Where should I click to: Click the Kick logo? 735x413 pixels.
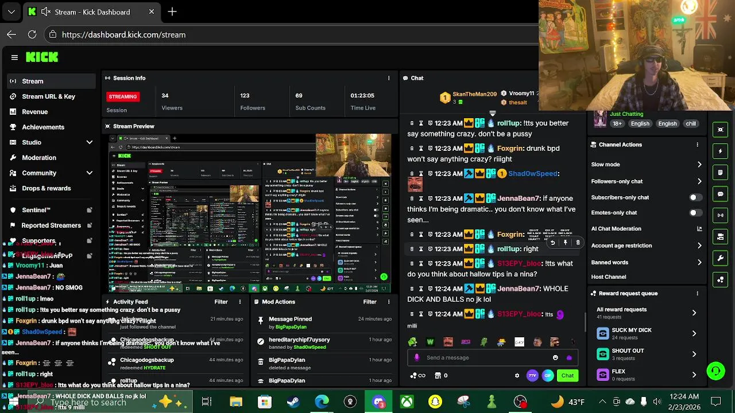pyautogui.click(x=42, y=57)
